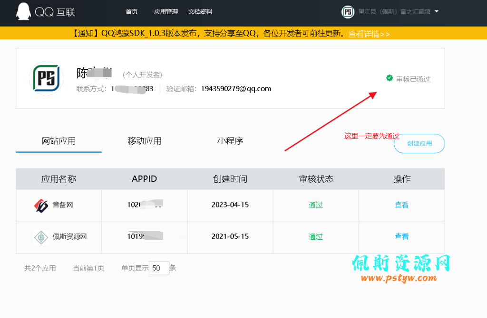Switch to the 移动应用 tab
Viewport: 487px width, 318px height.
[x=145, y=141]
